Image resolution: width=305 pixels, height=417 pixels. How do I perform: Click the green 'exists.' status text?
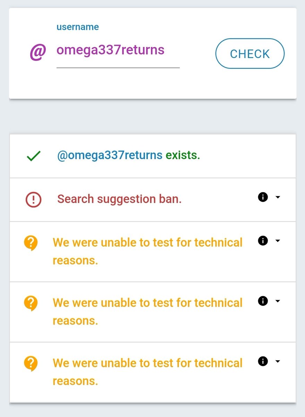pos(183,155)
